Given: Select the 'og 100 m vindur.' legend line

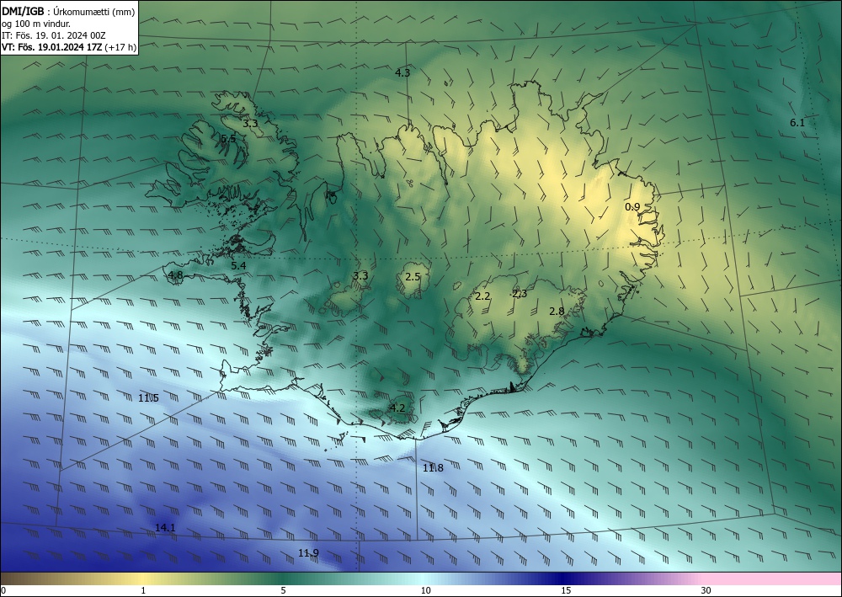Looking at the screenshot, I should (x=36, y=24).
